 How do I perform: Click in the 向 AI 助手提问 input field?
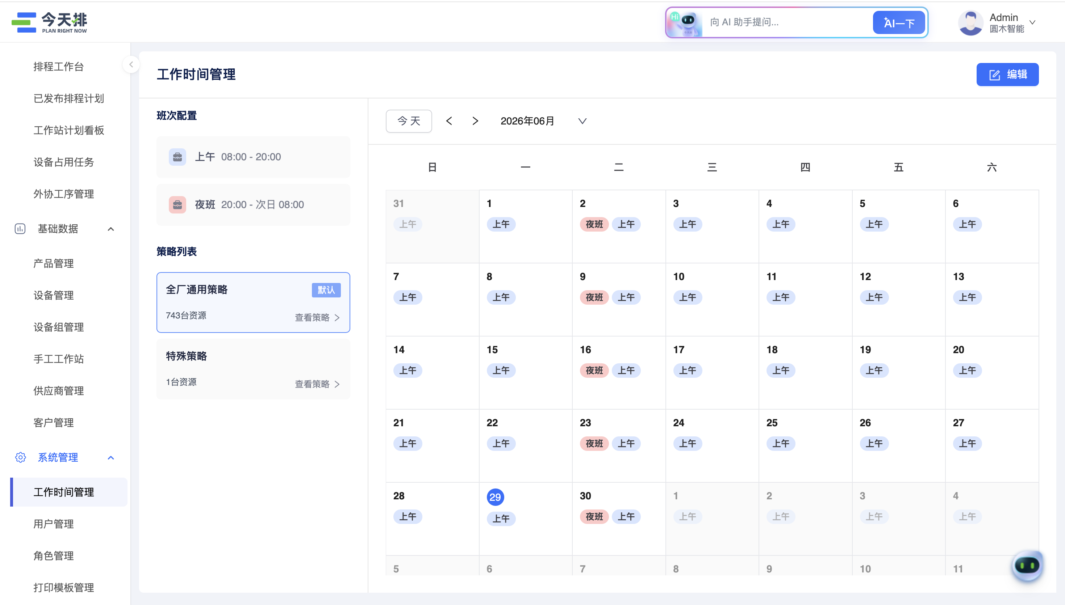(788, 22)
